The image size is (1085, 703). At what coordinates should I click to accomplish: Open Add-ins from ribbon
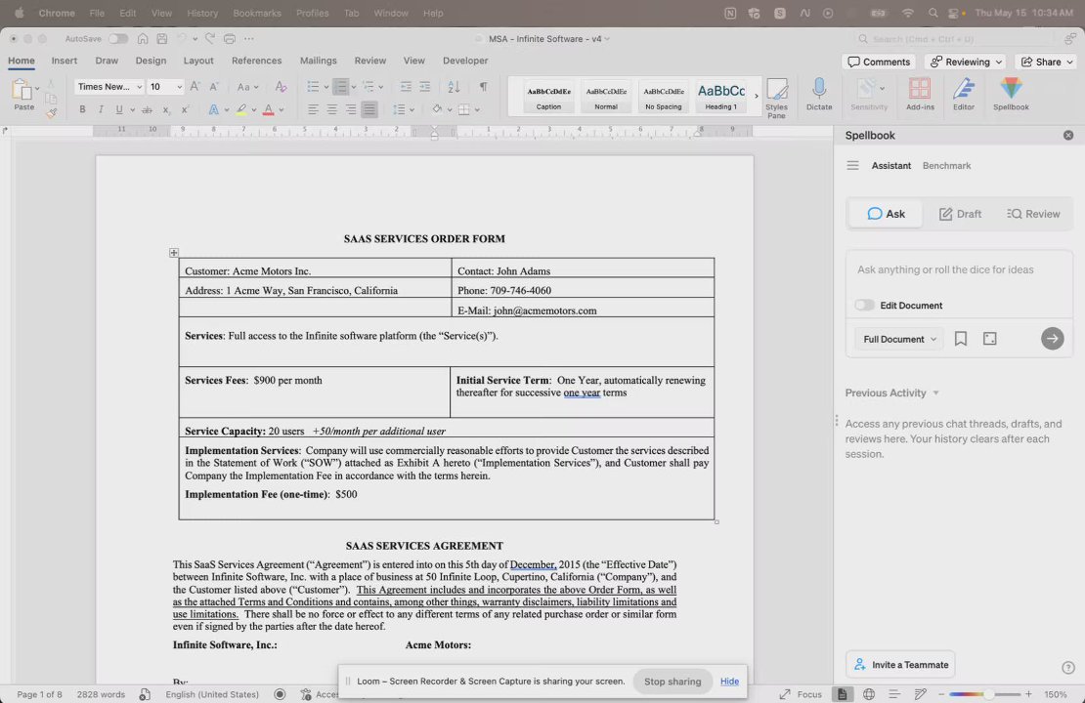point(920,94)
